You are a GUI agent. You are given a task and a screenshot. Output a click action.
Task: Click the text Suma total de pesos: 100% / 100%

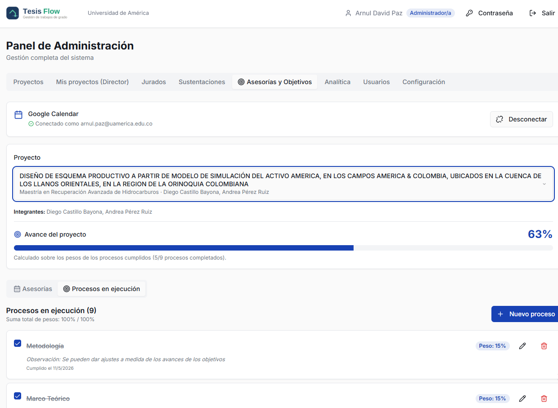(x=50, y=319)
